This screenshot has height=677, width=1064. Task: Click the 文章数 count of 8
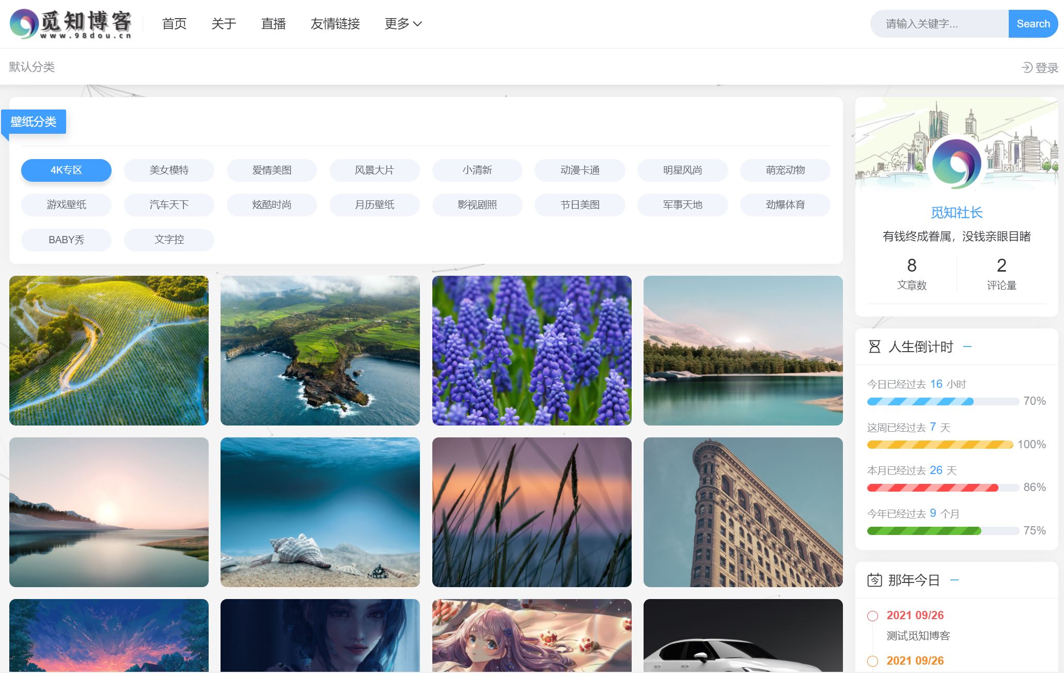pyautogui.click(x=912, y=265)
